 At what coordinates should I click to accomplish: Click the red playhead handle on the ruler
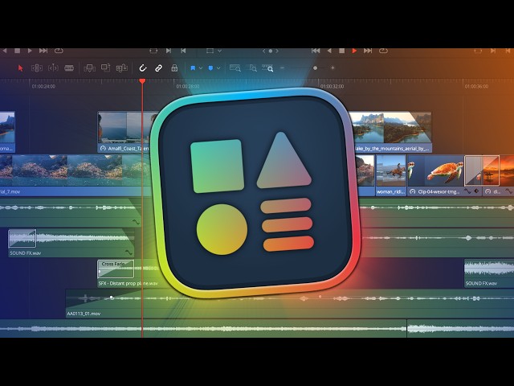[142, 80]
